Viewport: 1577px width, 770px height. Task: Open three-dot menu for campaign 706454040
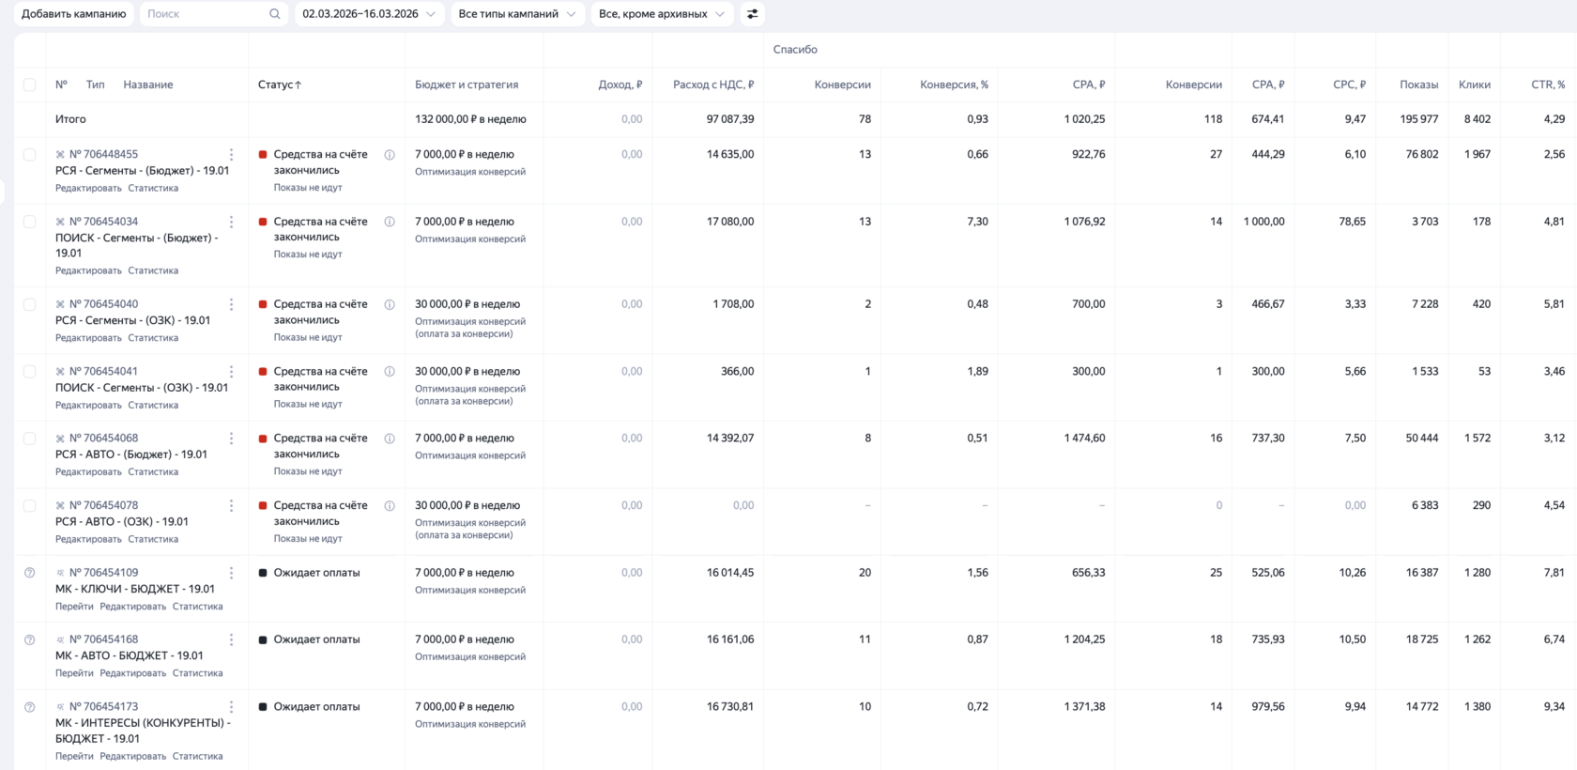[x=231, y=304]
